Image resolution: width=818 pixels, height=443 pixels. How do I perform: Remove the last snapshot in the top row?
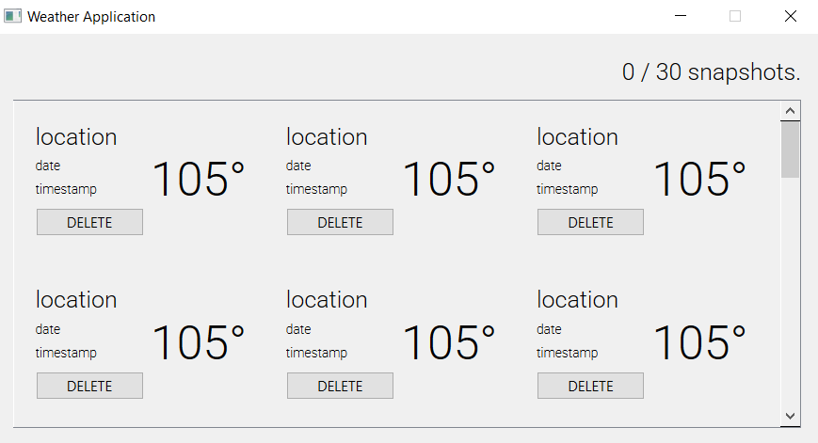click(590, 222)
